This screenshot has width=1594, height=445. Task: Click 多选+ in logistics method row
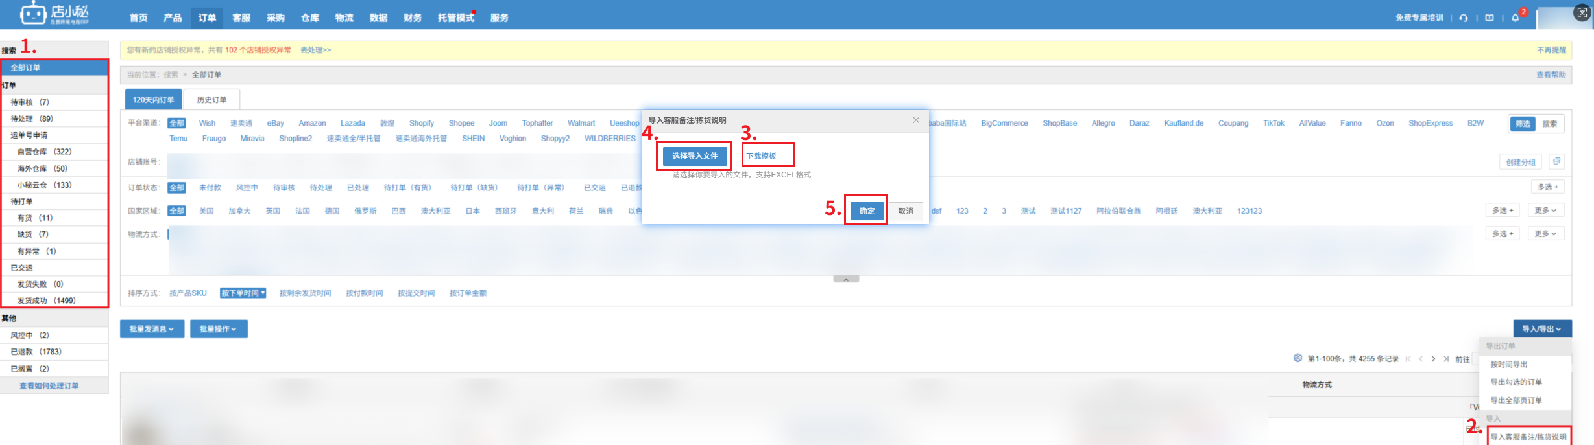click(x=1503, y=234)
